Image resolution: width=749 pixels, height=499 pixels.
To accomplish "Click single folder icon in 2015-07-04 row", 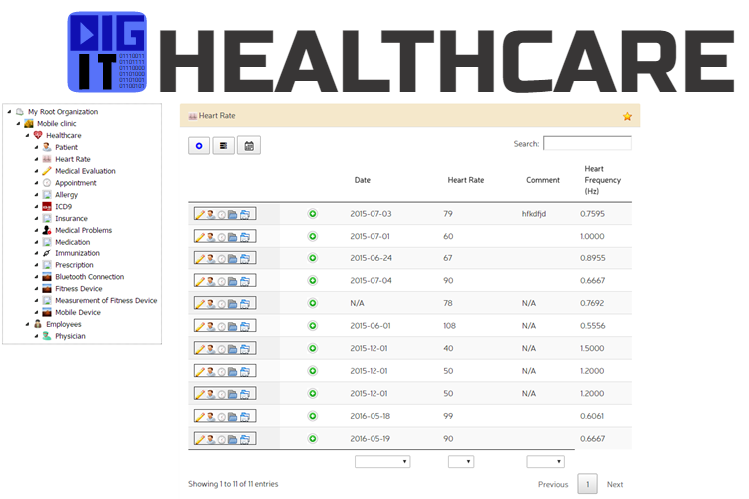I will [x=232, y=281].
